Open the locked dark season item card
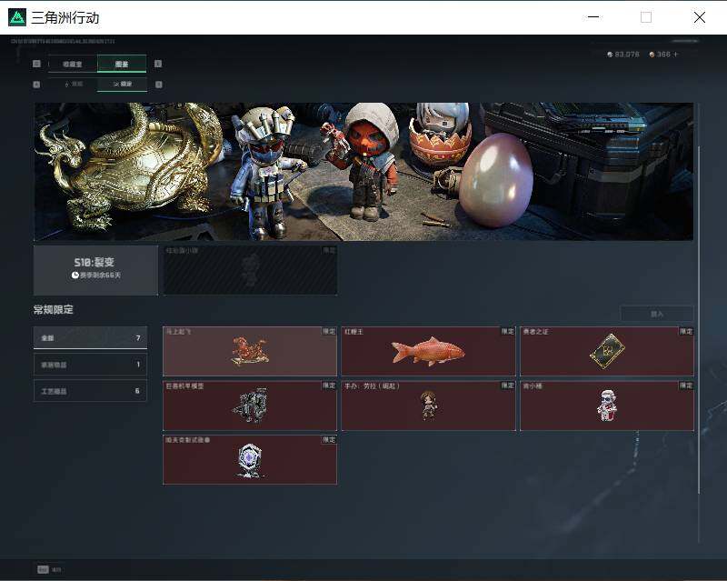Screen dimensions: 727x581 point(250,270)
